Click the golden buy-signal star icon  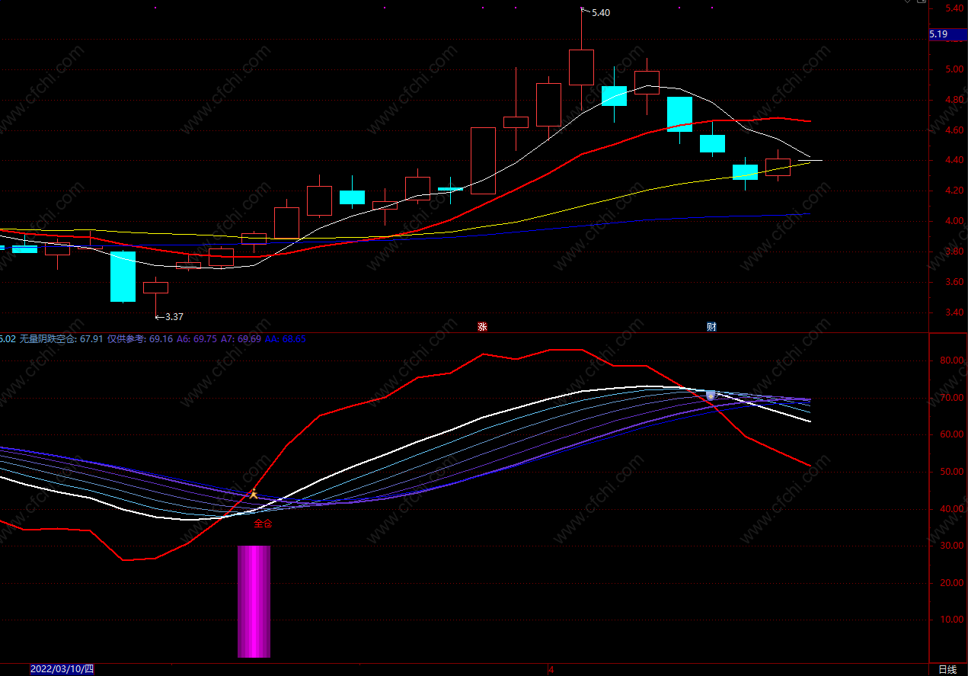click(x=254, y=495)
